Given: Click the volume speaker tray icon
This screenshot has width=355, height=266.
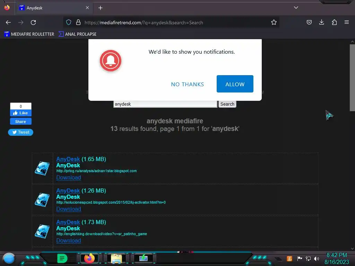Looking at the screenshot, I should tap(317, 258).
